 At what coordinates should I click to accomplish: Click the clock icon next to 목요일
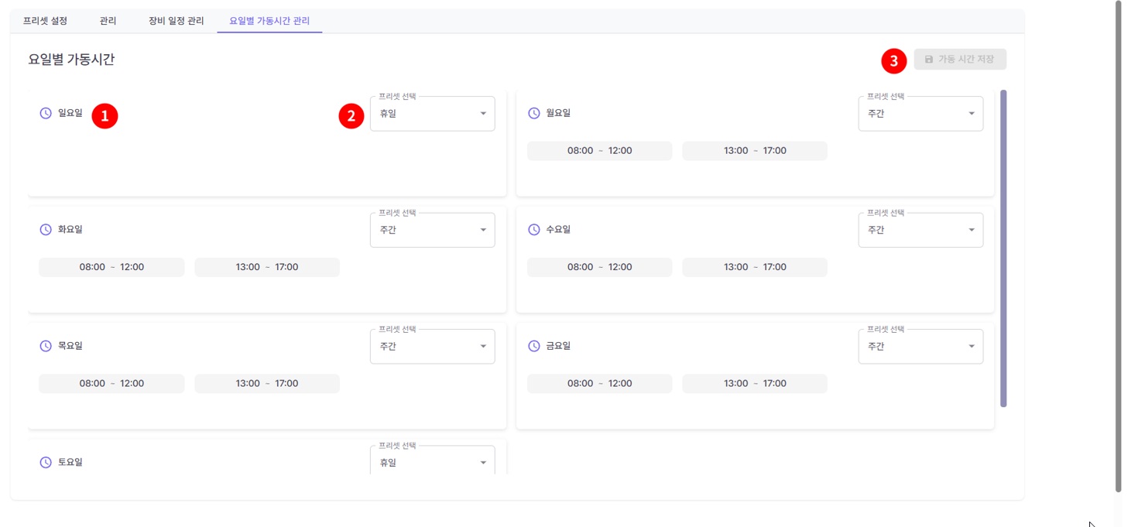[46, 346]
